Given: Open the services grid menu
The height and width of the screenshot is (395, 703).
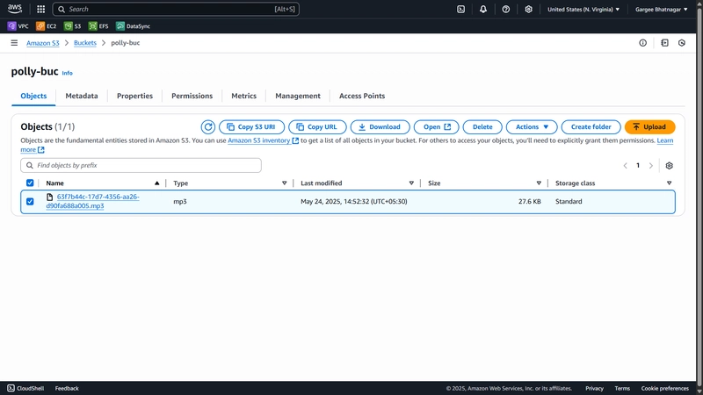Looking at the screenshot, I should pos(40,9).
